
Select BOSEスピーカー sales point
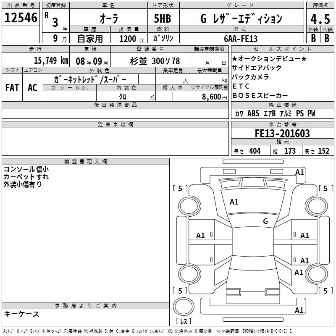click(260, 95)
